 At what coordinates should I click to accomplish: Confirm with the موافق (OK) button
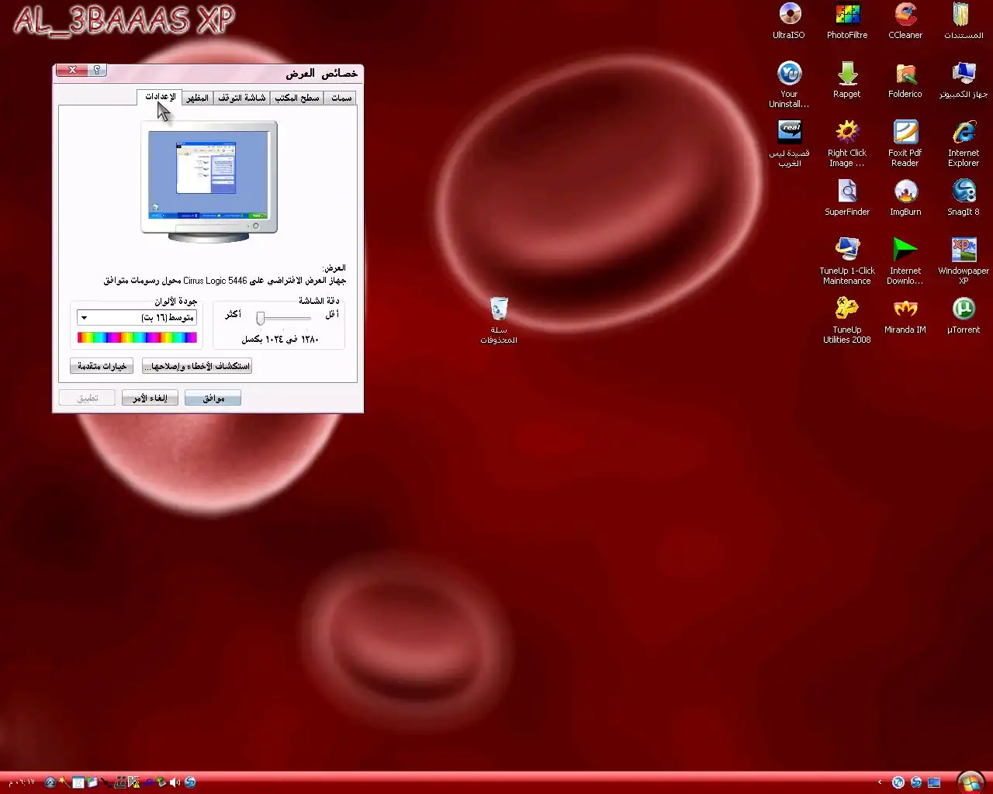click(x=213, y=398)
